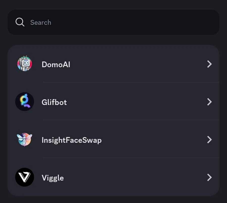
Task: Click the Search placeholder text
Action: 41,22
